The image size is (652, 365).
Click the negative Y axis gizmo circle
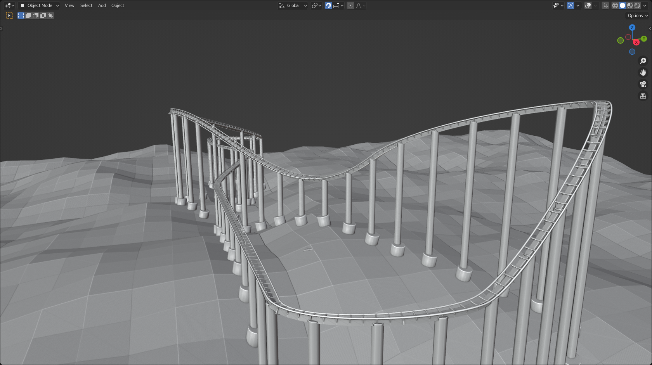click(x=621, y=40)
